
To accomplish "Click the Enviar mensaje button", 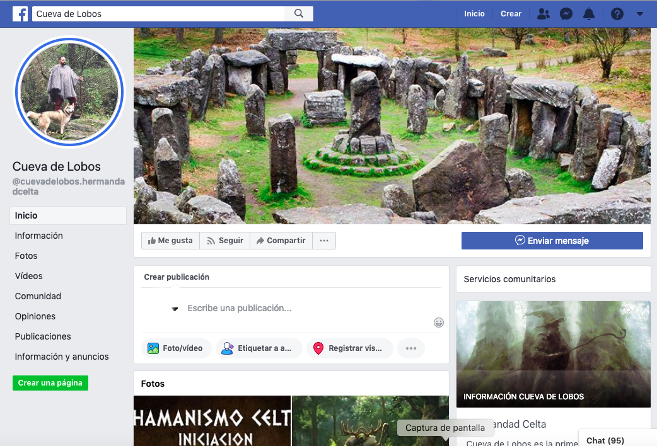I will click(x=552, y=241).
